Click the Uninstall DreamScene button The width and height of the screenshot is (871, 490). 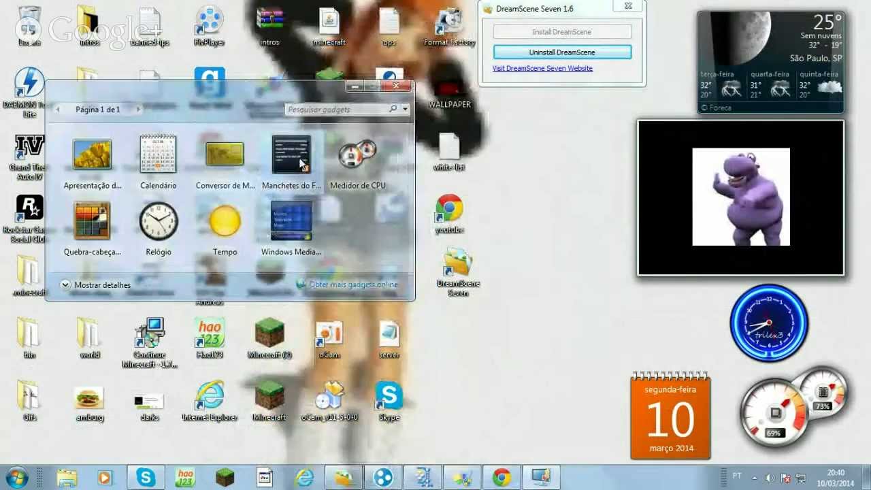pyautogui.click(x=562, y=52)
